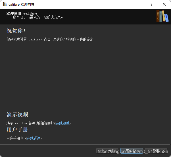171x157 pixels.
Task: Click the 演示视频 heading
Action: (x=17, y=115)
